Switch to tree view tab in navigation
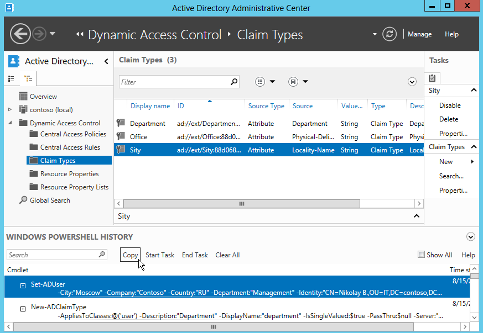 click(x=28, y=79)
